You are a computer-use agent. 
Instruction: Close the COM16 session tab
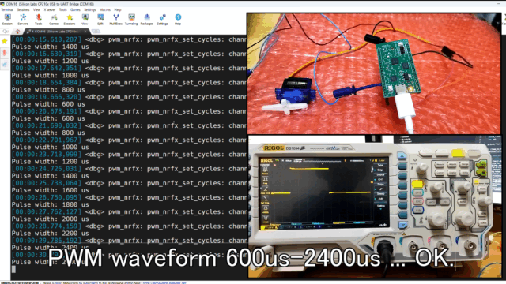(85, 32)
